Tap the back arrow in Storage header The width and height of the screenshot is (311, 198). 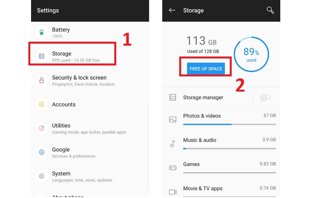tap(172, 11)
